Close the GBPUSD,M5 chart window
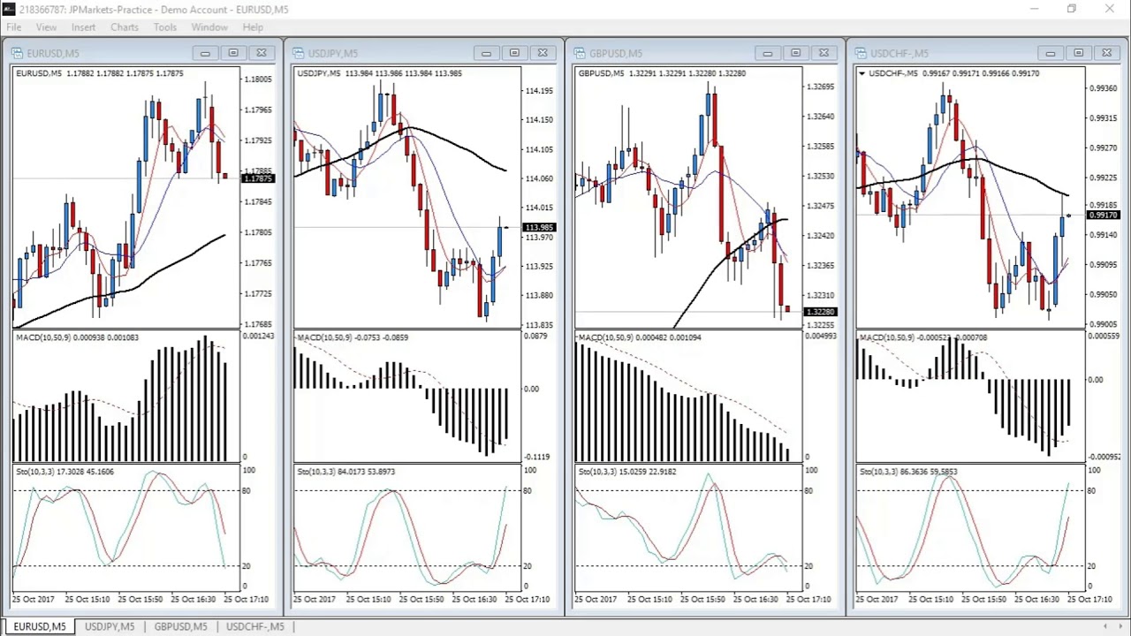Viewport: 1131px width, 636px height. coord(824,53)
